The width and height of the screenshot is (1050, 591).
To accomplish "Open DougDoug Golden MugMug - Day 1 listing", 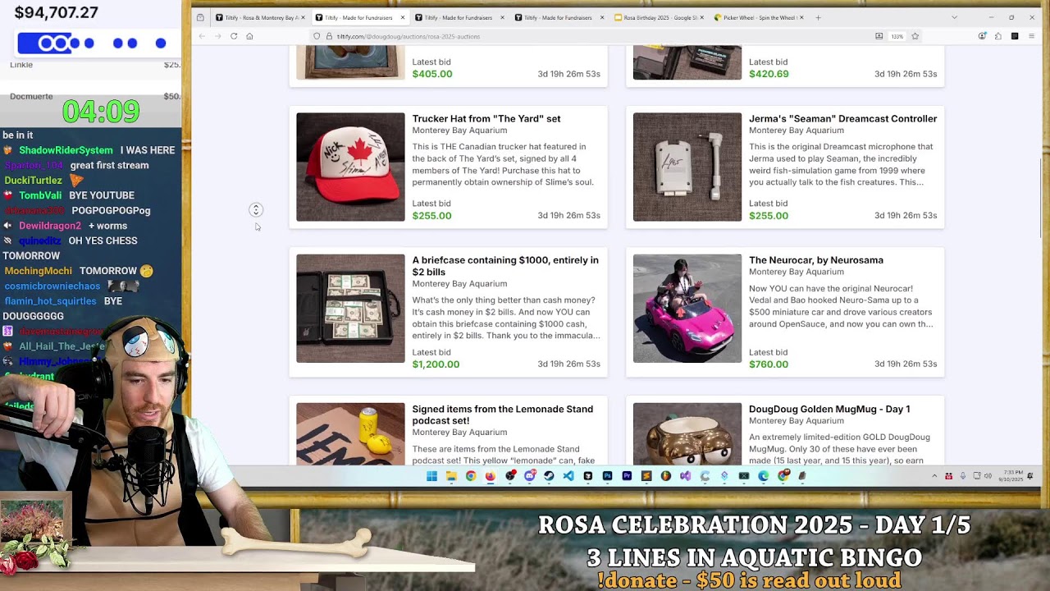I will pyautogui.click(x=829, y=409).
